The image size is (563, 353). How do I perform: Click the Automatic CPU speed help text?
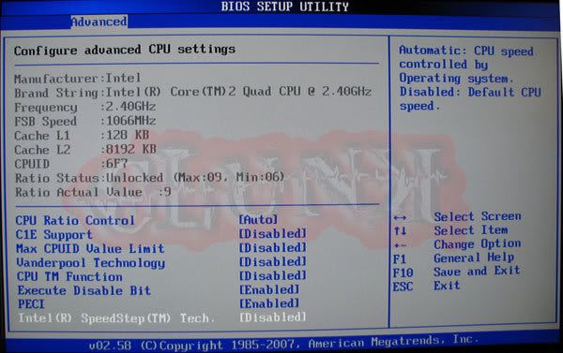point(470,78)
